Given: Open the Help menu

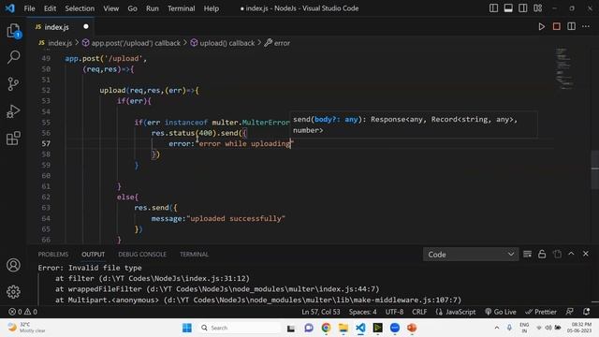Looking at the screenshot, I should (212, 8).
